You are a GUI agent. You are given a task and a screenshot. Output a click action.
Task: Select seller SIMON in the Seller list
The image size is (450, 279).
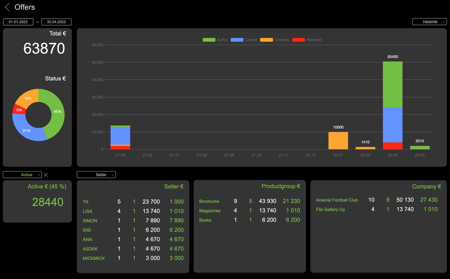[x=90, y=221]
